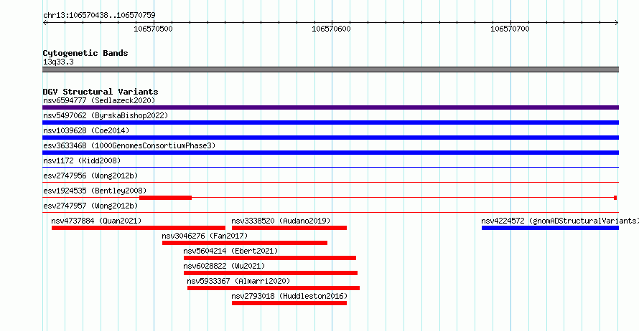This screenshot has width=639, height=331.
Task: Open the nsv5497062 (ByrskaBishop2022) label
Action: click(x=106, y=115)
